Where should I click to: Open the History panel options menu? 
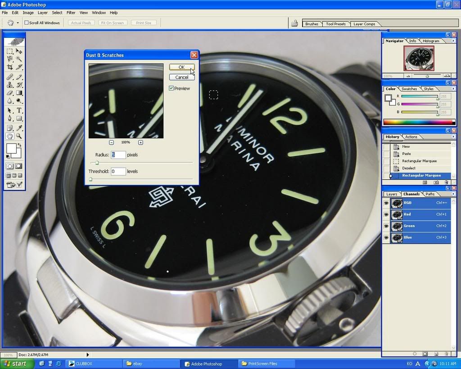coord(453,137)
